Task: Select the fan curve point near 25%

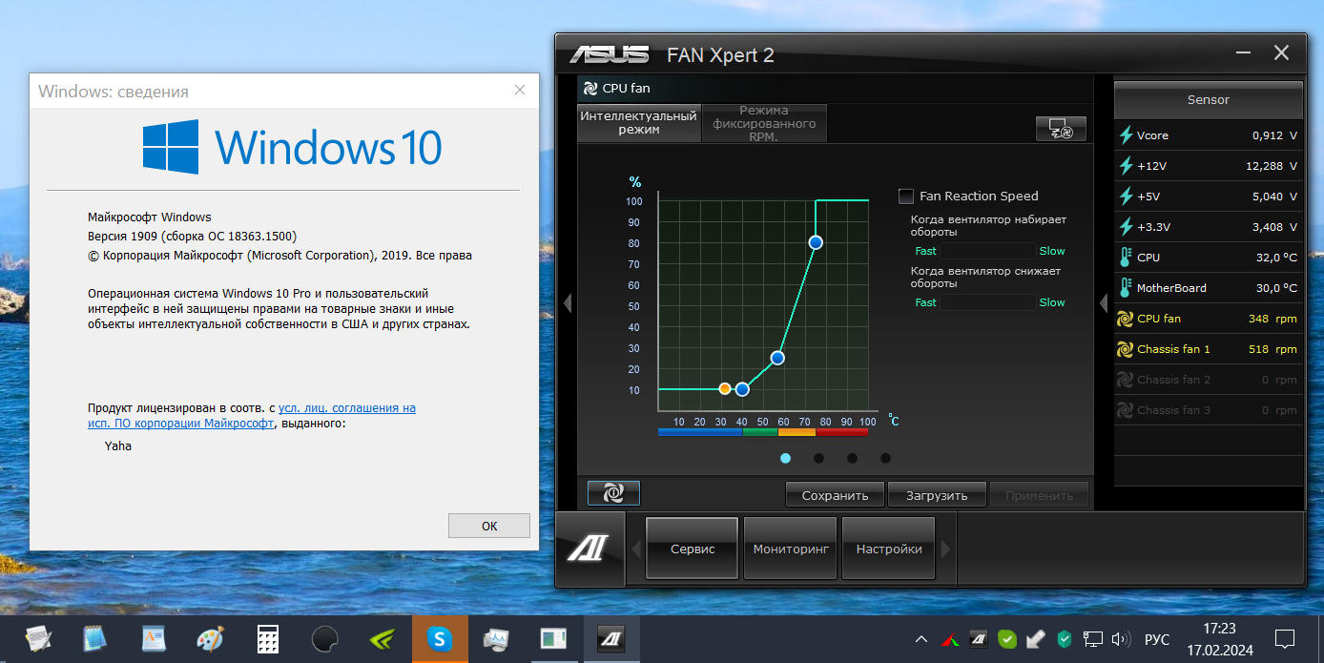Action: (x=777, y=358)
